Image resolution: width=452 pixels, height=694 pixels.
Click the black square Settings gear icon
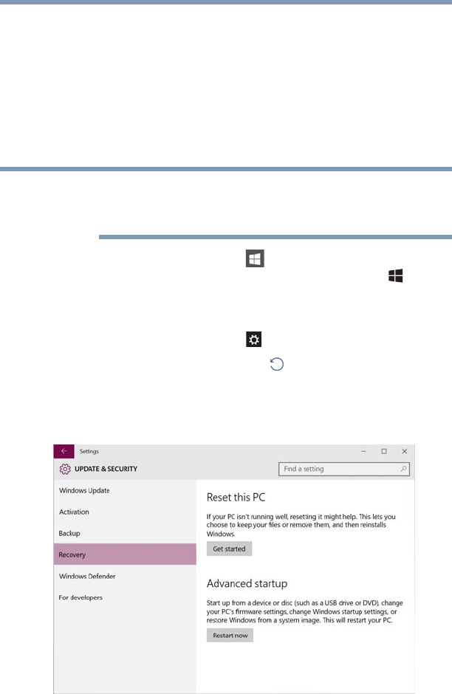[253, 340]
